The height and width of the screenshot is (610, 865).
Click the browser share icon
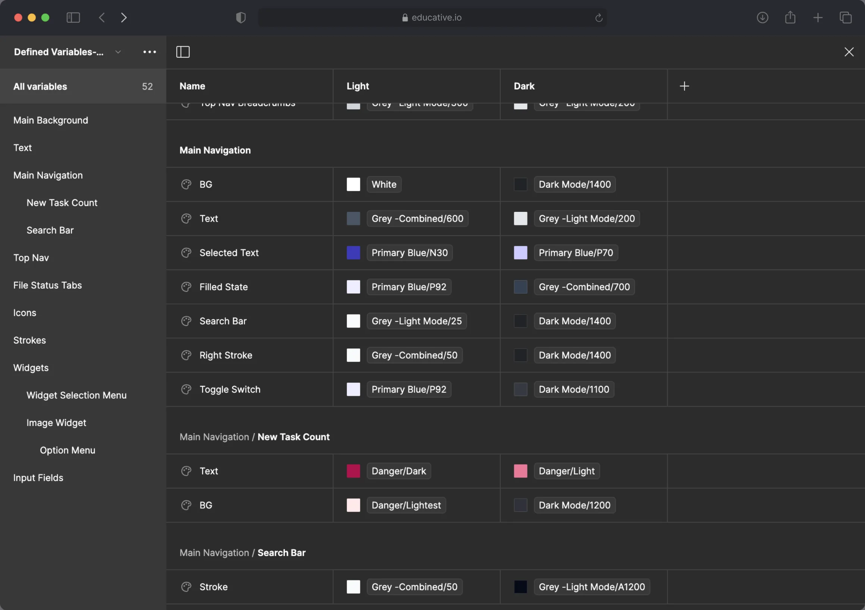(x=790, y=18)
